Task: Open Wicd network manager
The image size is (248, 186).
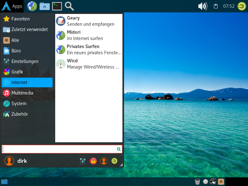Action: point(88,64)
